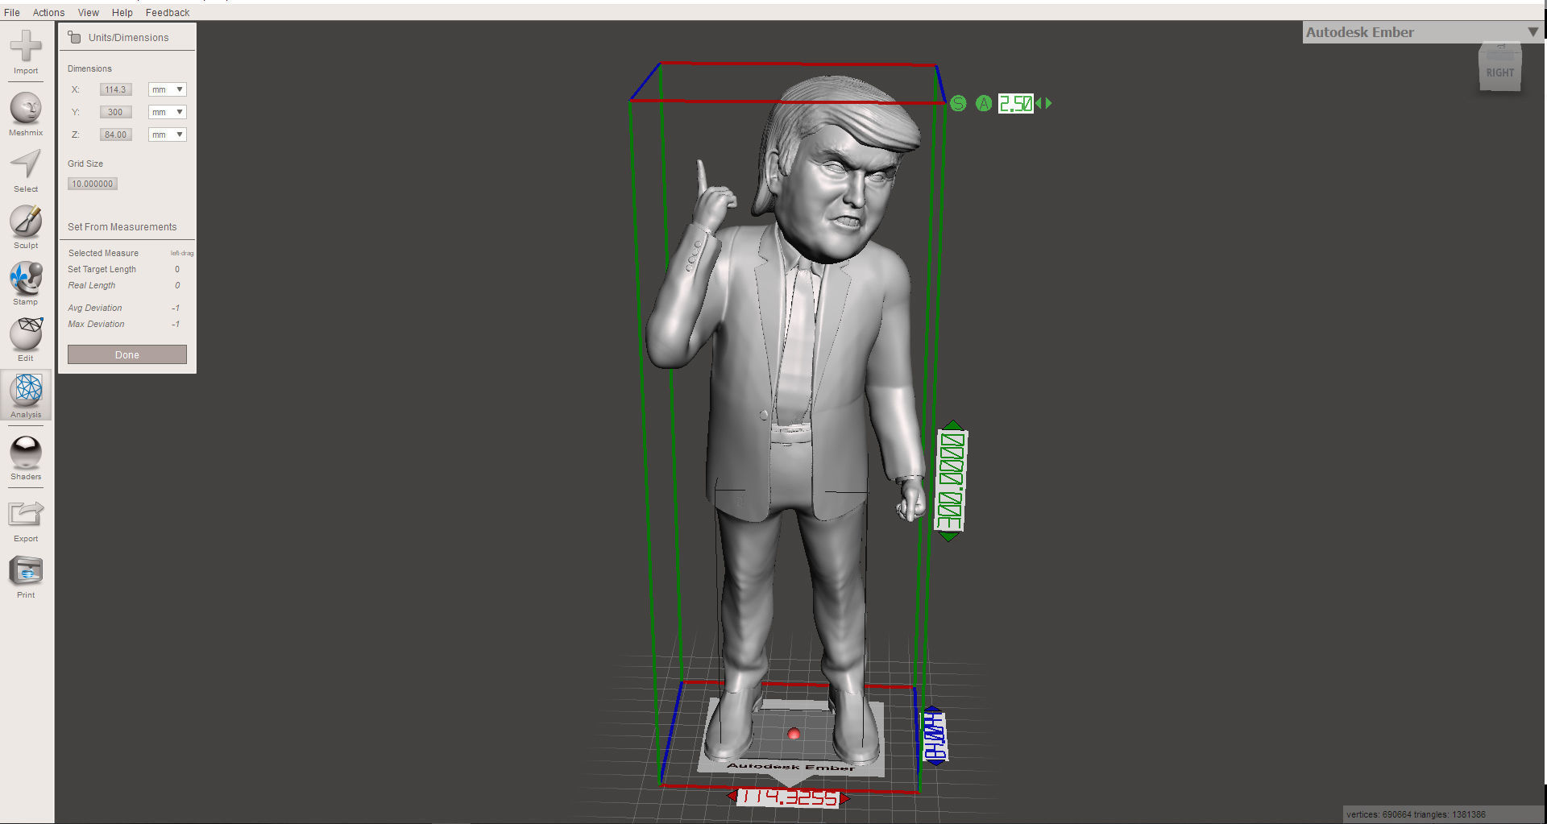The height and width of the screenshot is (824, 1547).
Task: Open the Feedback menu
Action: pos(167,12)
